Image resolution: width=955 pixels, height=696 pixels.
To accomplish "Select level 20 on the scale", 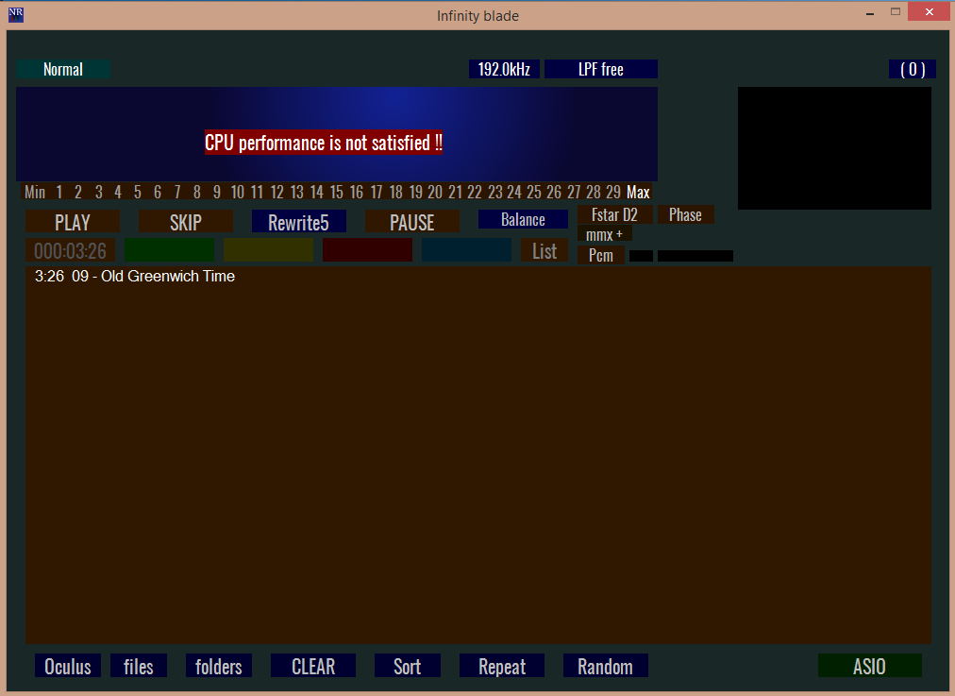I will point(435,192).
